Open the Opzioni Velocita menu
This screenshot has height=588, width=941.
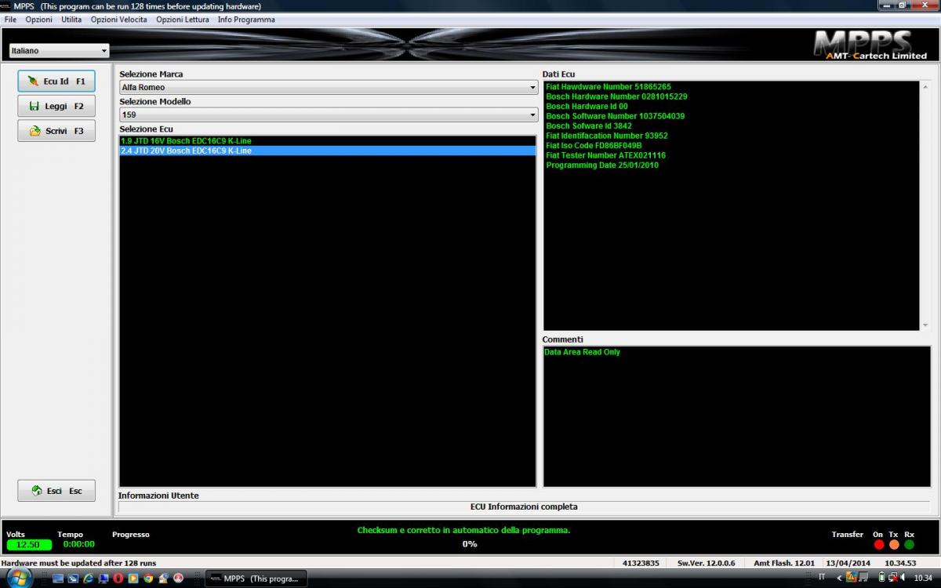118,20
